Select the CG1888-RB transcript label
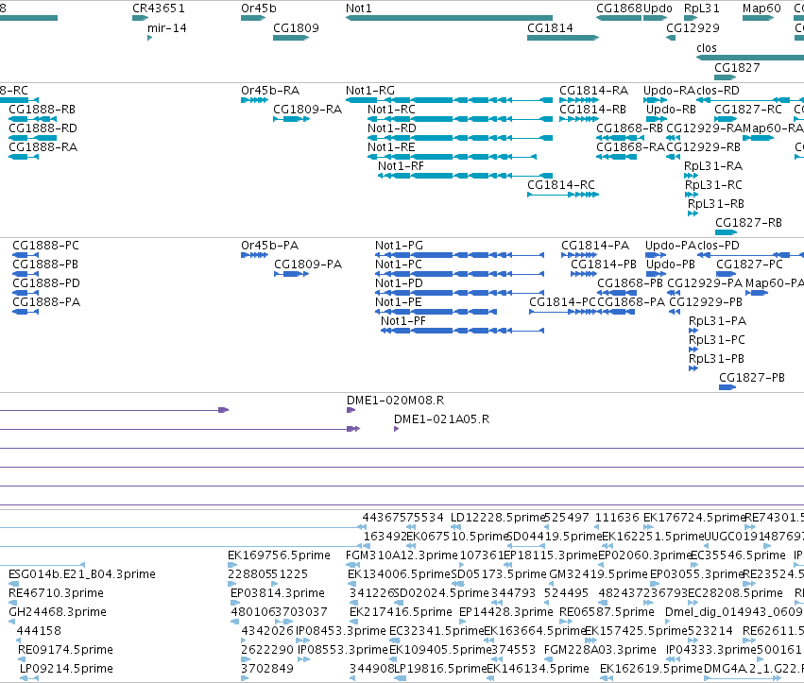 click(x=43, y=110)
